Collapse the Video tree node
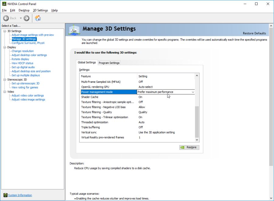 tap(5, 92)
